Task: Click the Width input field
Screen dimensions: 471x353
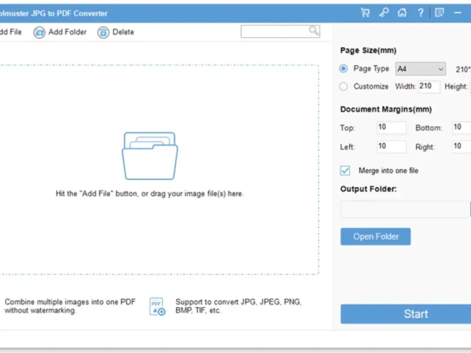Action: 429,86
